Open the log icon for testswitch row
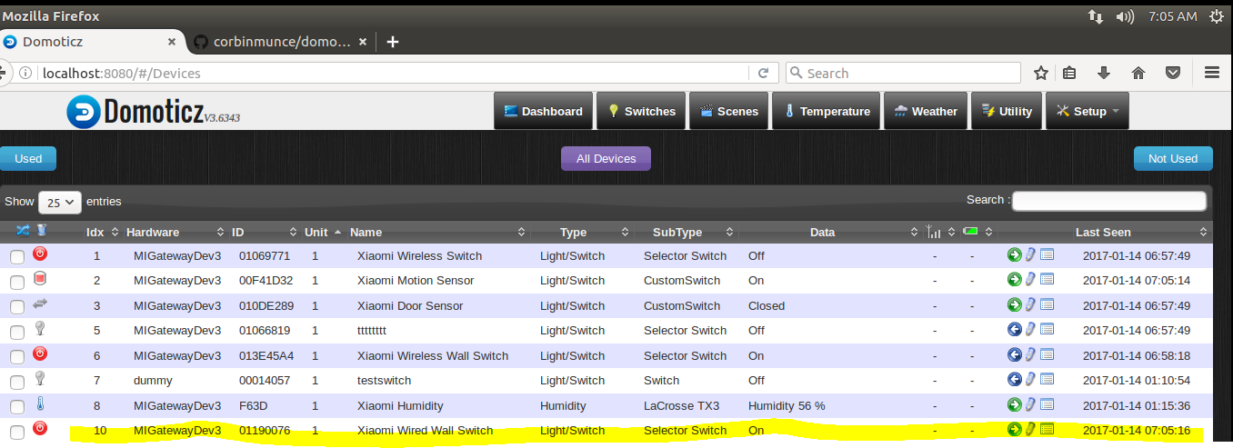This screenshot has width=1233, height=448. (x=1047, y=380)
